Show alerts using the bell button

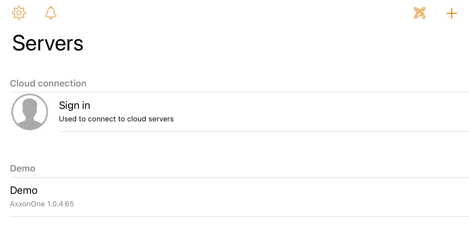(51, 13)
